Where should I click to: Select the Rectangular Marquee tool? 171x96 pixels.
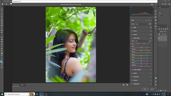(x=2, y=12)
